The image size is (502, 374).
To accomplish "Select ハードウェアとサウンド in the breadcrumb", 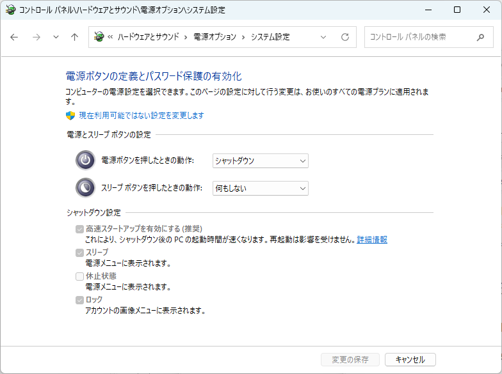I will [x=147, y=37].
